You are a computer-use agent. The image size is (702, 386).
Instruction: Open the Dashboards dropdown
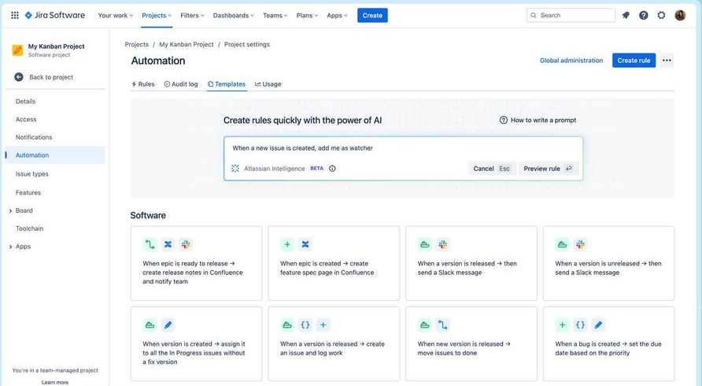click(233, 15)
